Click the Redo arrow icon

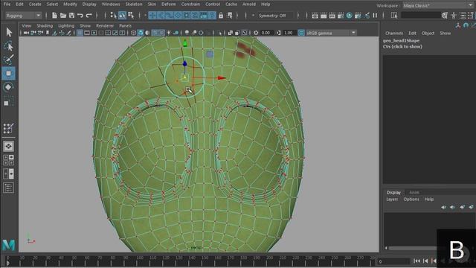[89, 15]
